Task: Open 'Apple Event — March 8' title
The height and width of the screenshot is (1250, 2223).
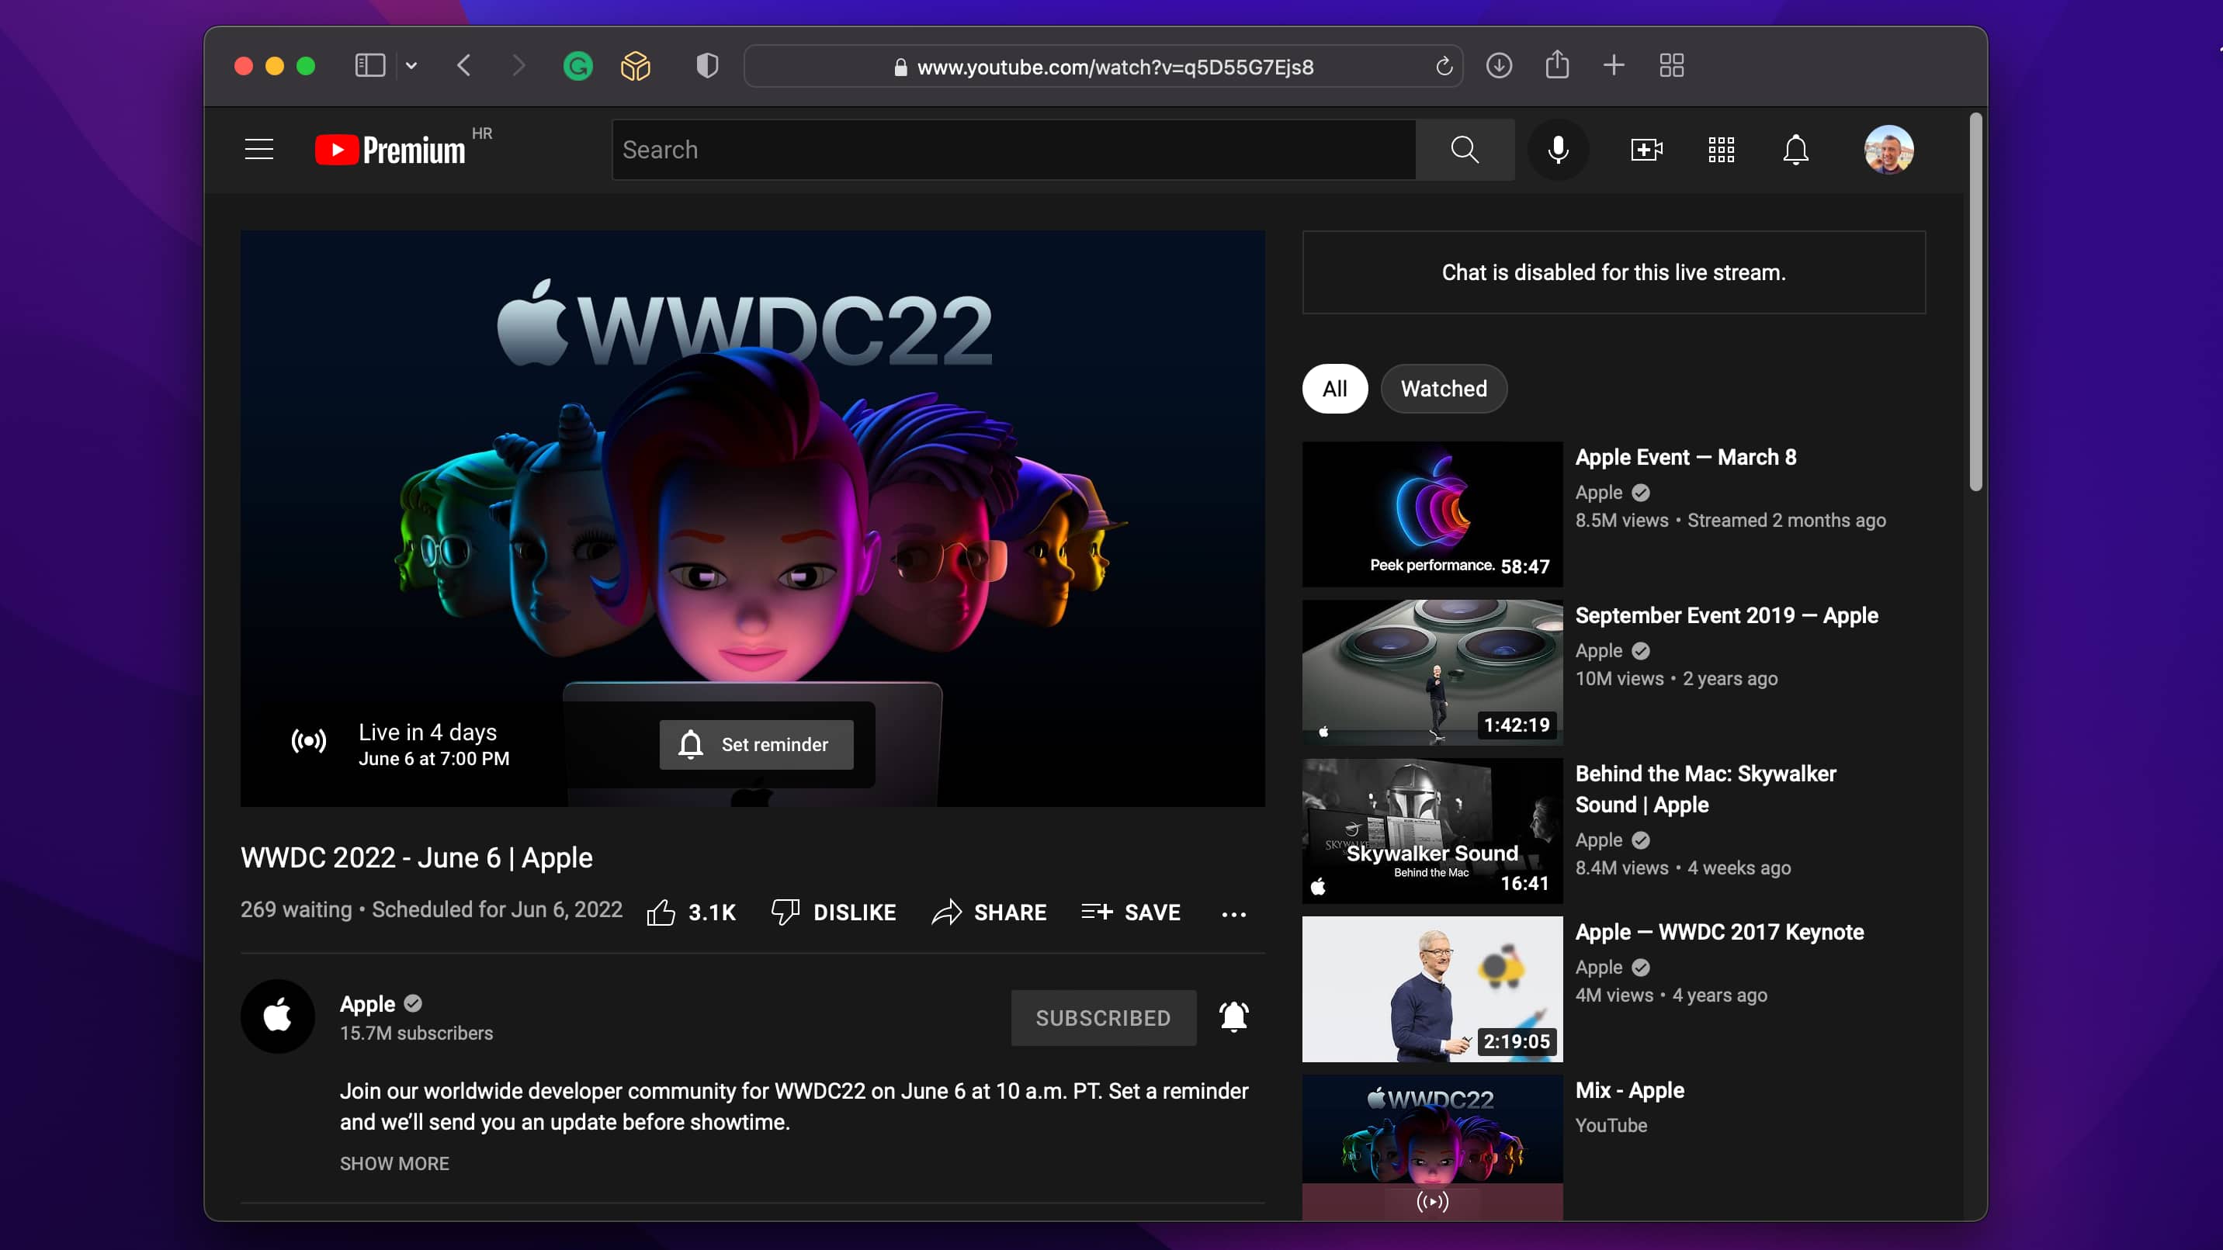Action: (x=1685, y=456)
